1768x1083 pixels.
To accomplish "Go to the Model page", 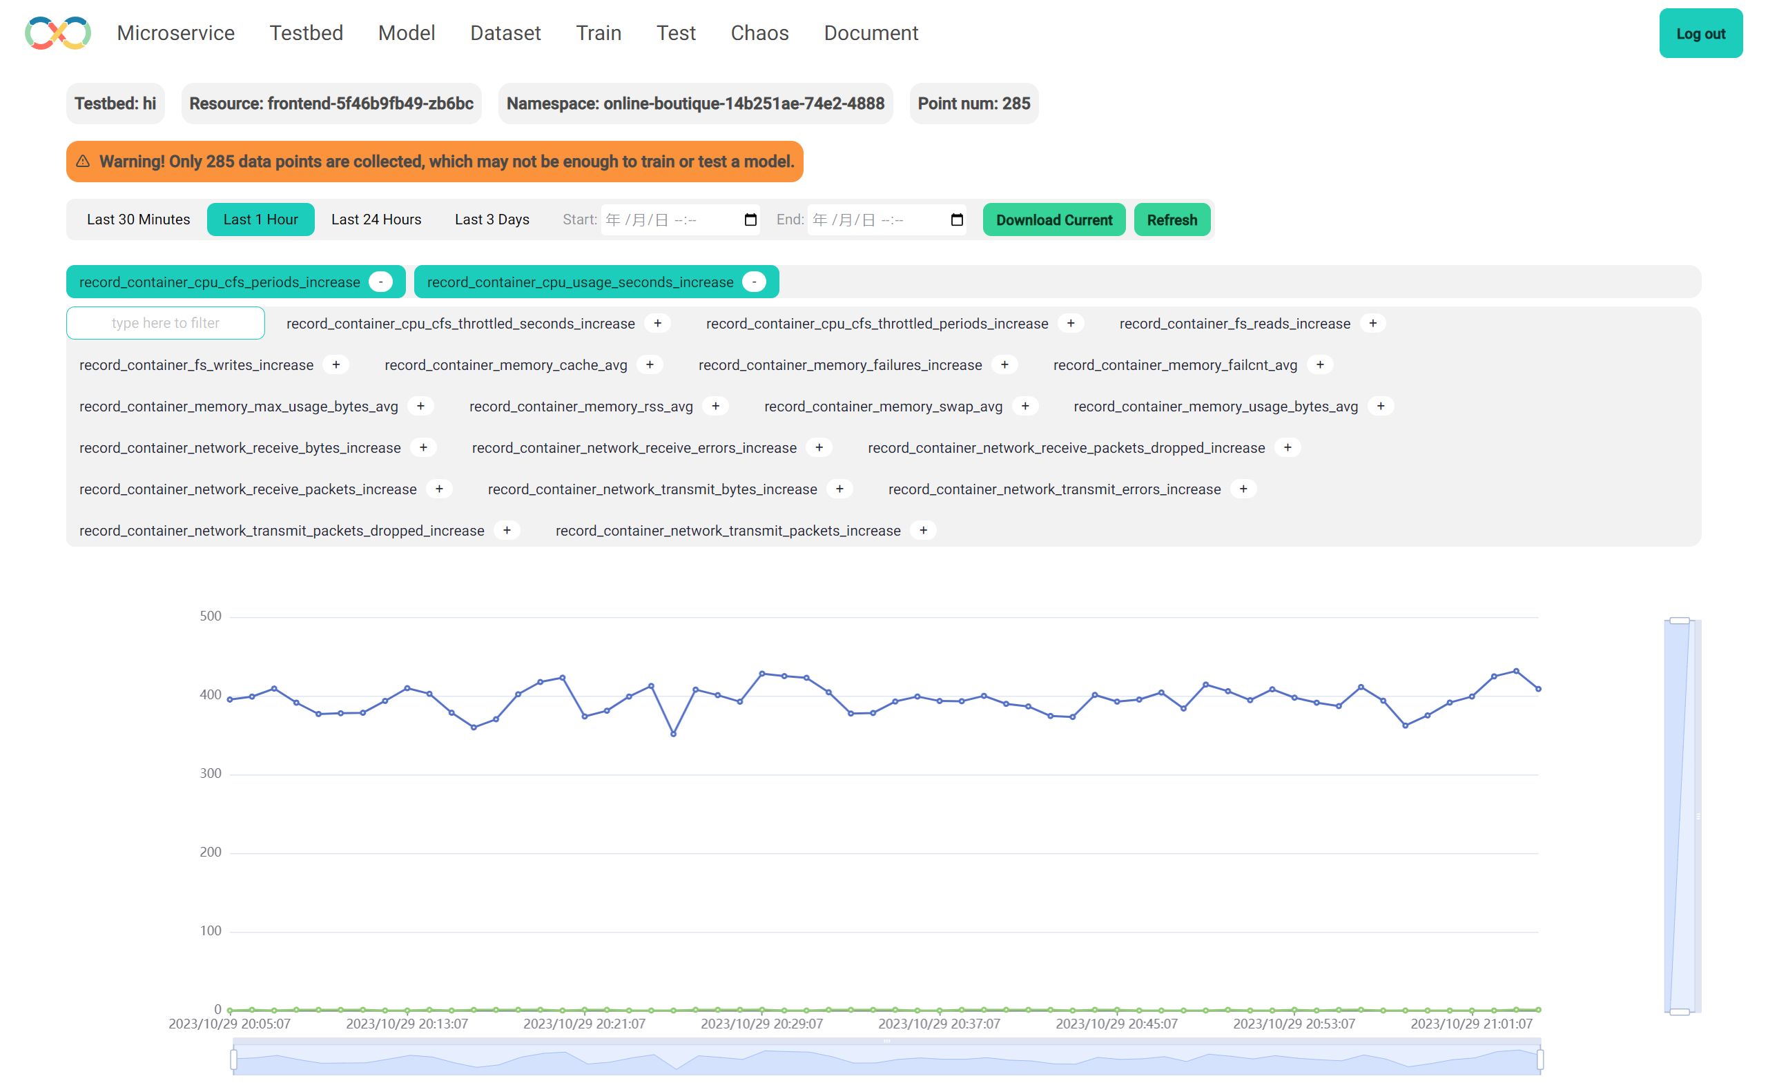I will (x=407, y=33).
